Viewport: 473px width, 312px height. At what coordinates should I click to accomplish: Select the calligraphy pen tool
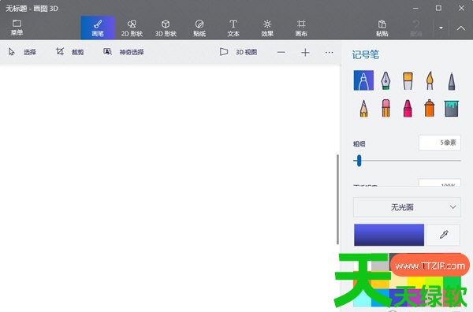[385, 80]
